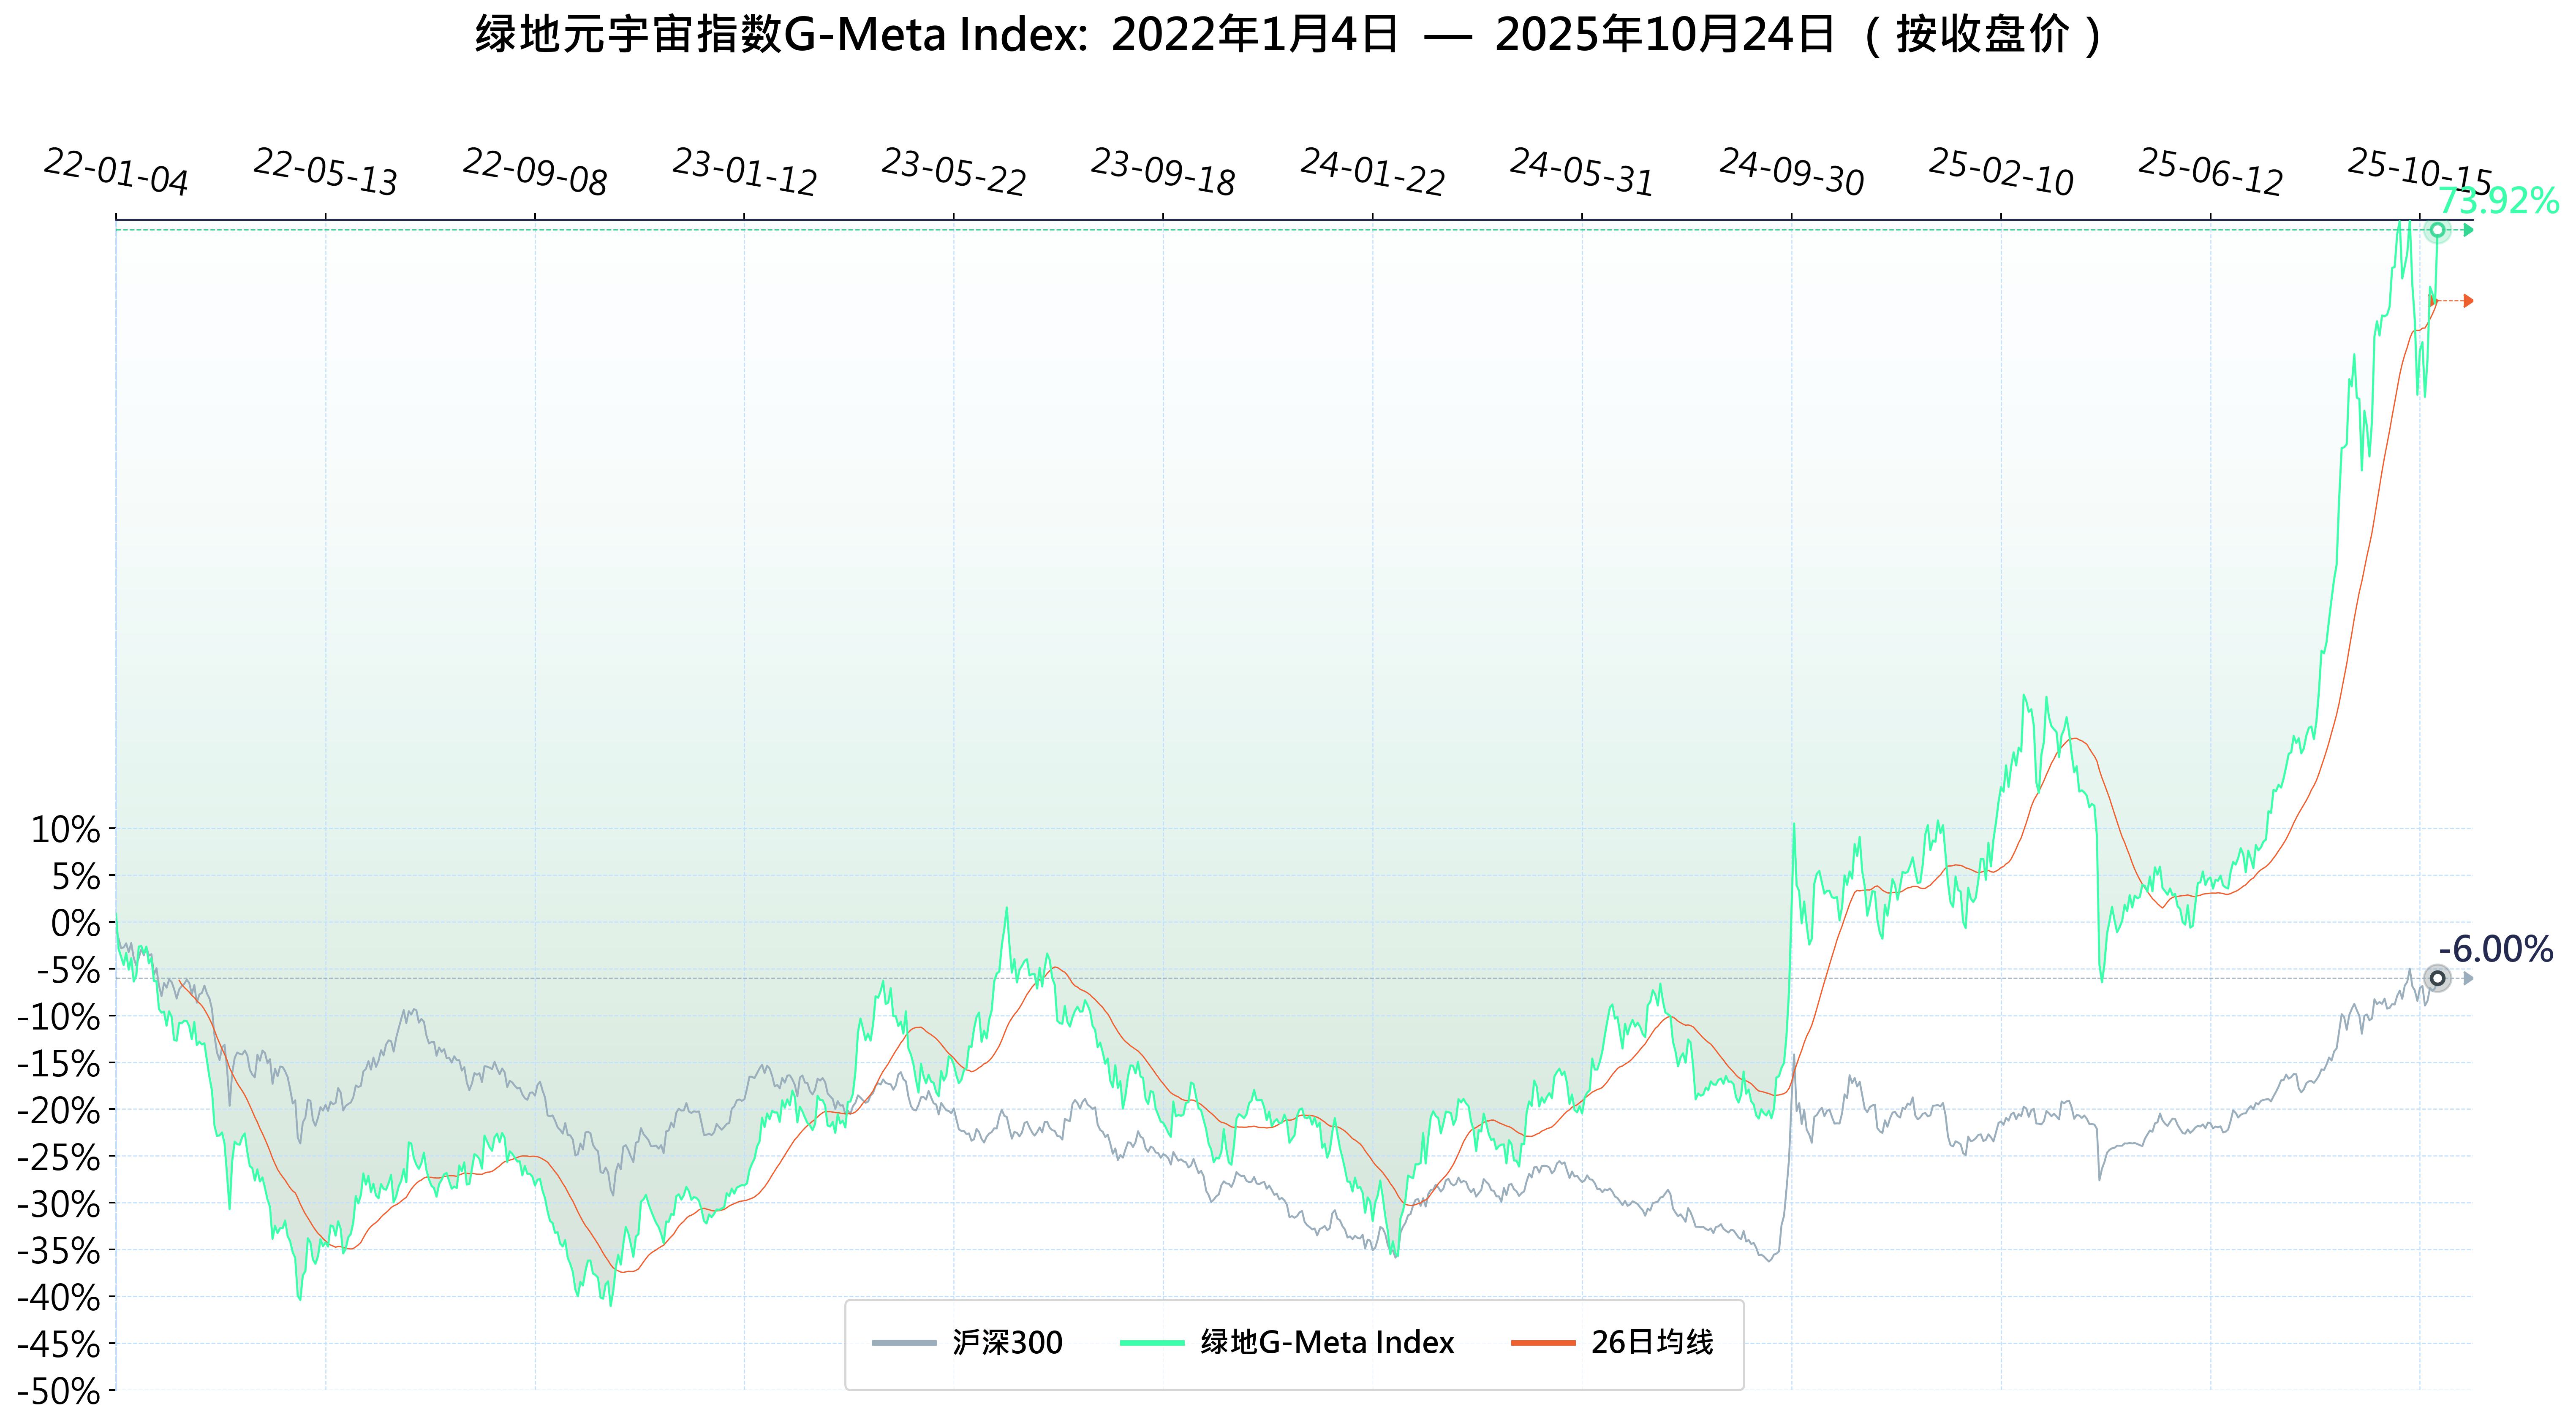The image size is (2576, 1428).
Task: Click the green G-Meta endpoint circle marker
Action: click(x=2437, y=230)
